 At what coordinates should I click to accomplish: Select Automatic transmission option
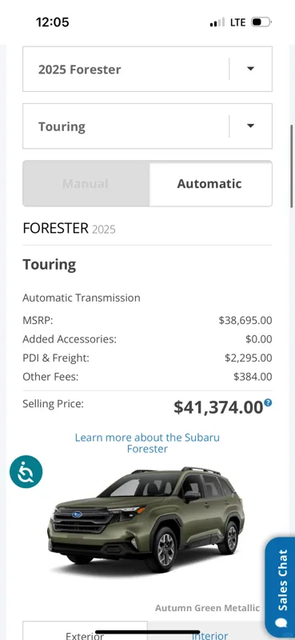tap(210, 183)
